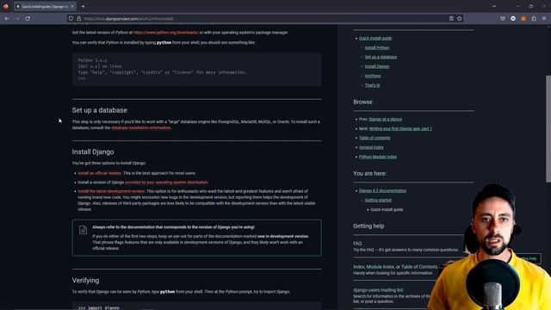
Task: Open provided by your operating system distribution link
Action: pos(166,183)
